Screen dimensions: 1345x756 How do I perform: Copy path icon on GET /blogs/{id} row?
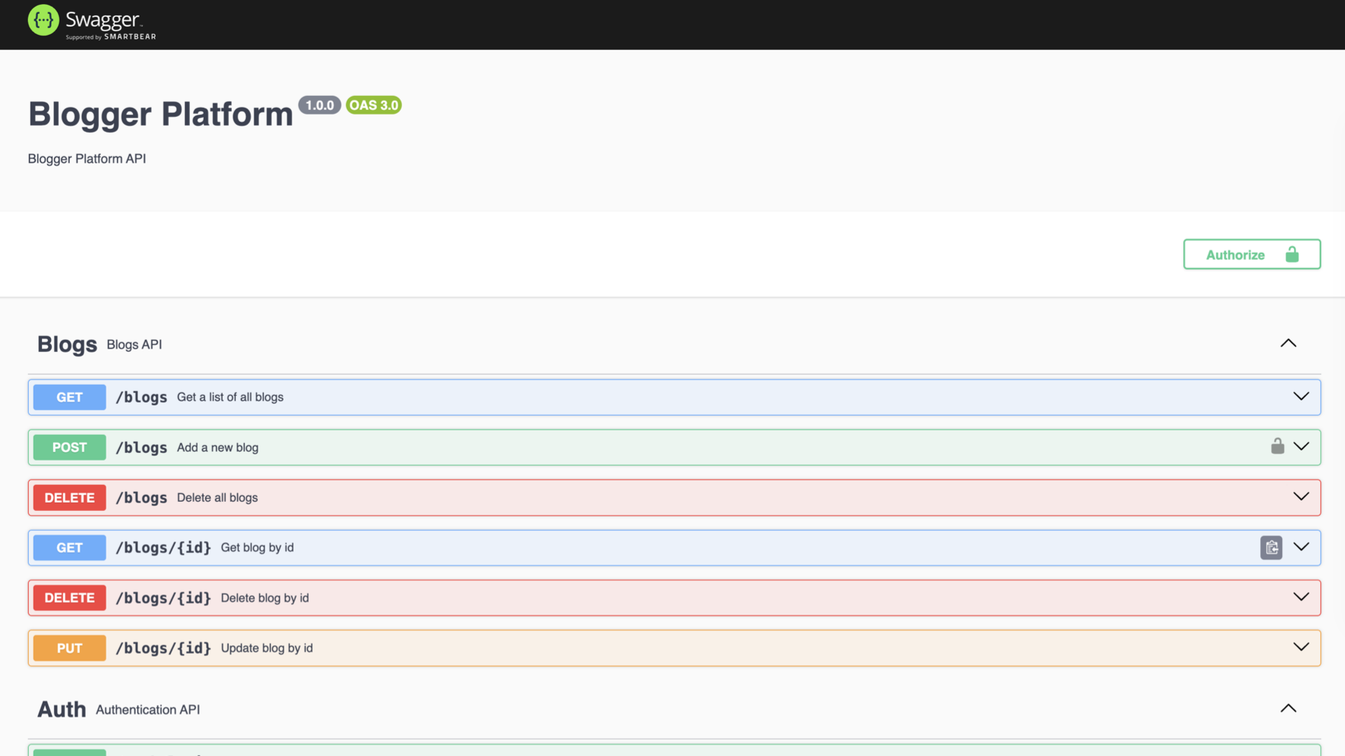tap(1271, 547)
